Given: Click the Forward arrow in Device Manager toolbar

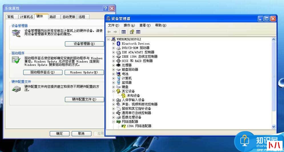Looking at the screenshot, I should tap(115, 32).
